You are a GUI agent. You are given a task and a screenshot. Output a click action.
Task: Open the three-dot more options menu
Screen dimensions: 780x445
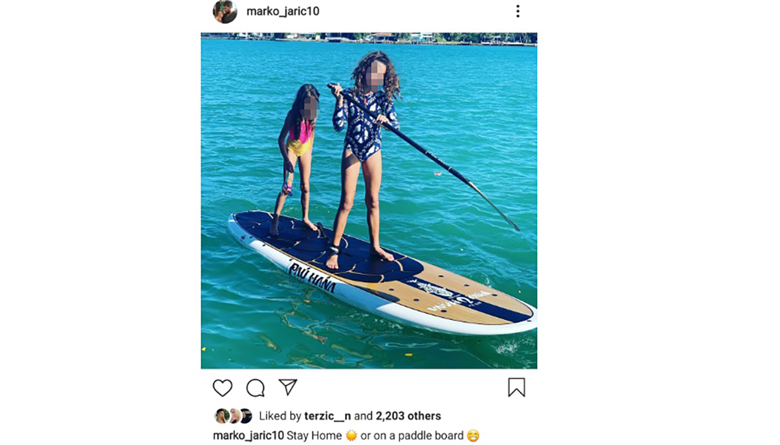click(518, 11)
